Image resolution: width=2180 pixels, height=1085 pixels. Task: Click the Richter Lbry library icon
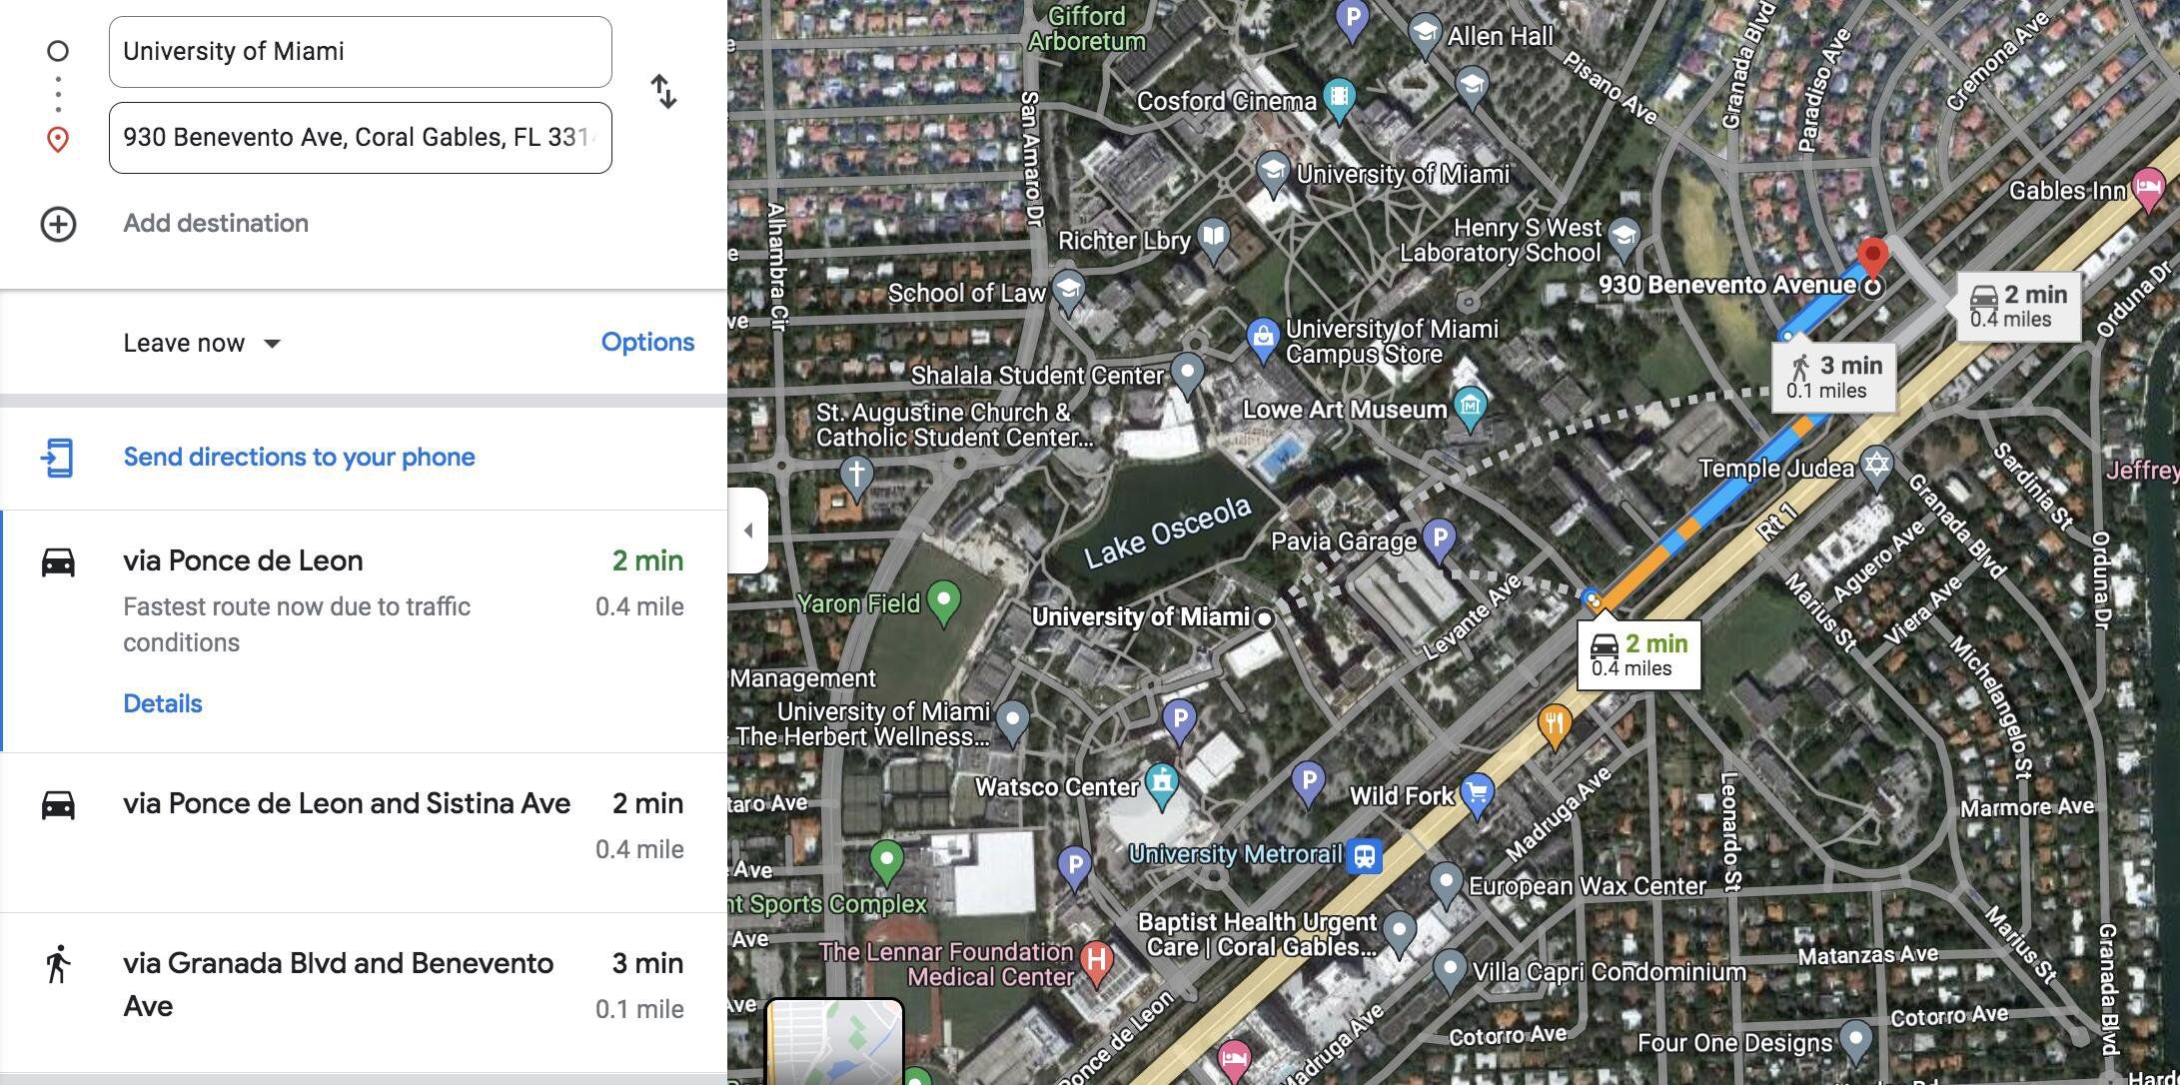[1213, 240]
